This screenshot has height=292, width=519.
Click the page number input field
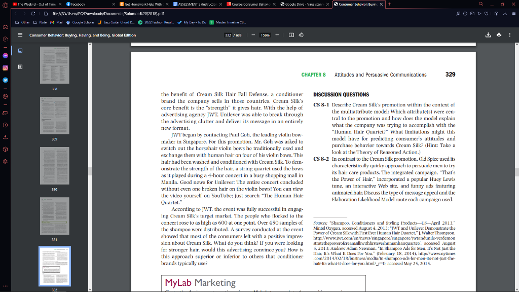point(229,35)
